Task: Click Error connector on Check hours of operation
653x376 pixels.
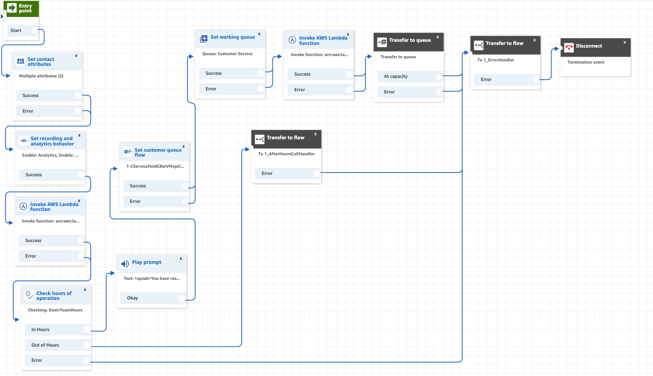Action: point(87,360)
